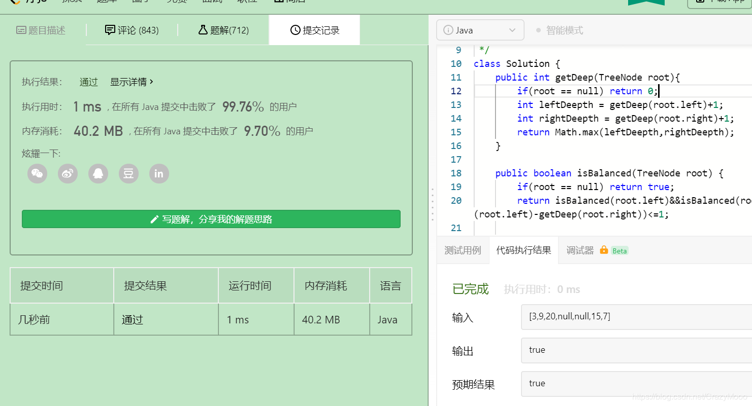Share result on LinkedIn
The image size is (752, 406).
click(x=159, y=173)
